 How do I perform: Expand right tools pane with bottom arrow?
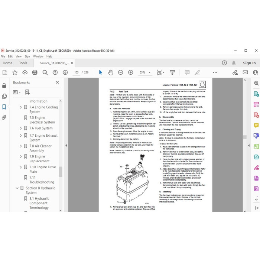257,208
